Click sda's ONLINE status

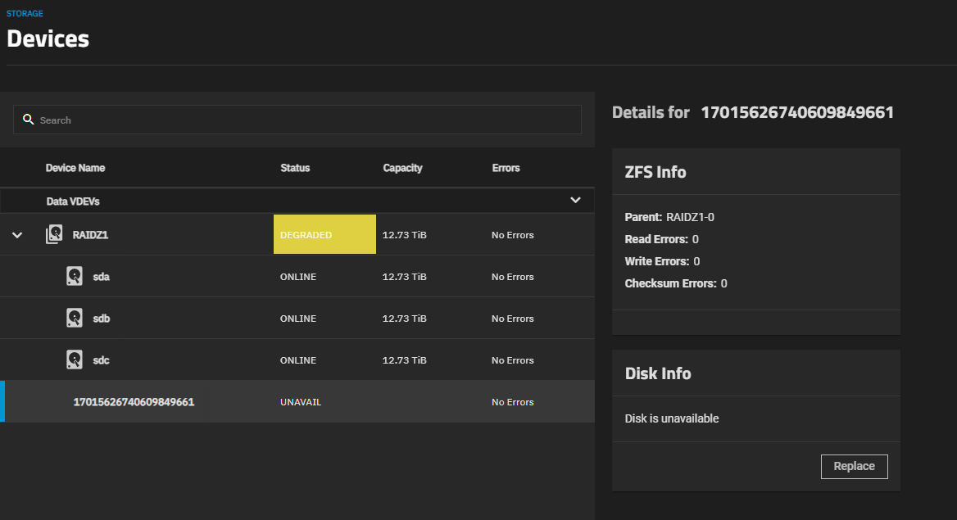pyautogui.click(x=298, y=277)
